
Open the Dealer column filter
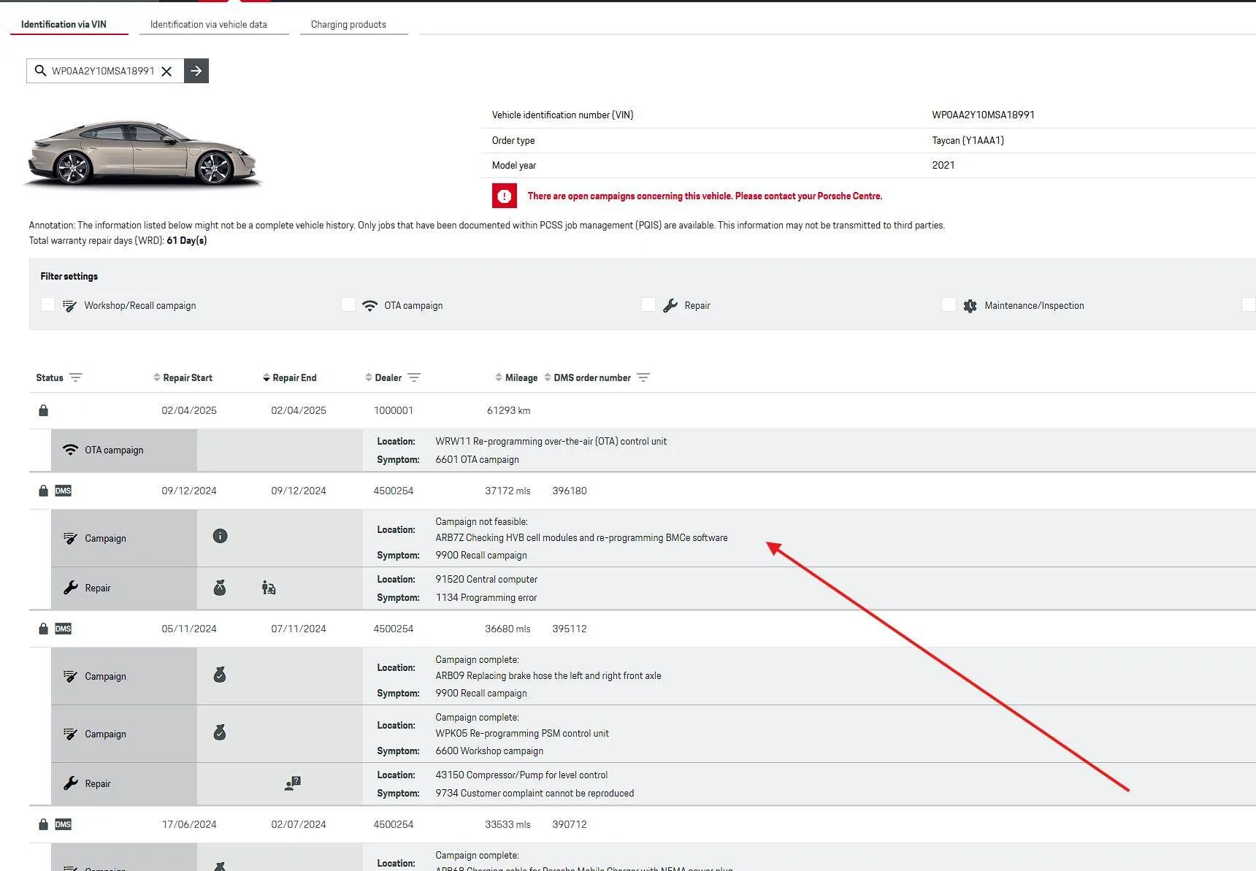414,377
